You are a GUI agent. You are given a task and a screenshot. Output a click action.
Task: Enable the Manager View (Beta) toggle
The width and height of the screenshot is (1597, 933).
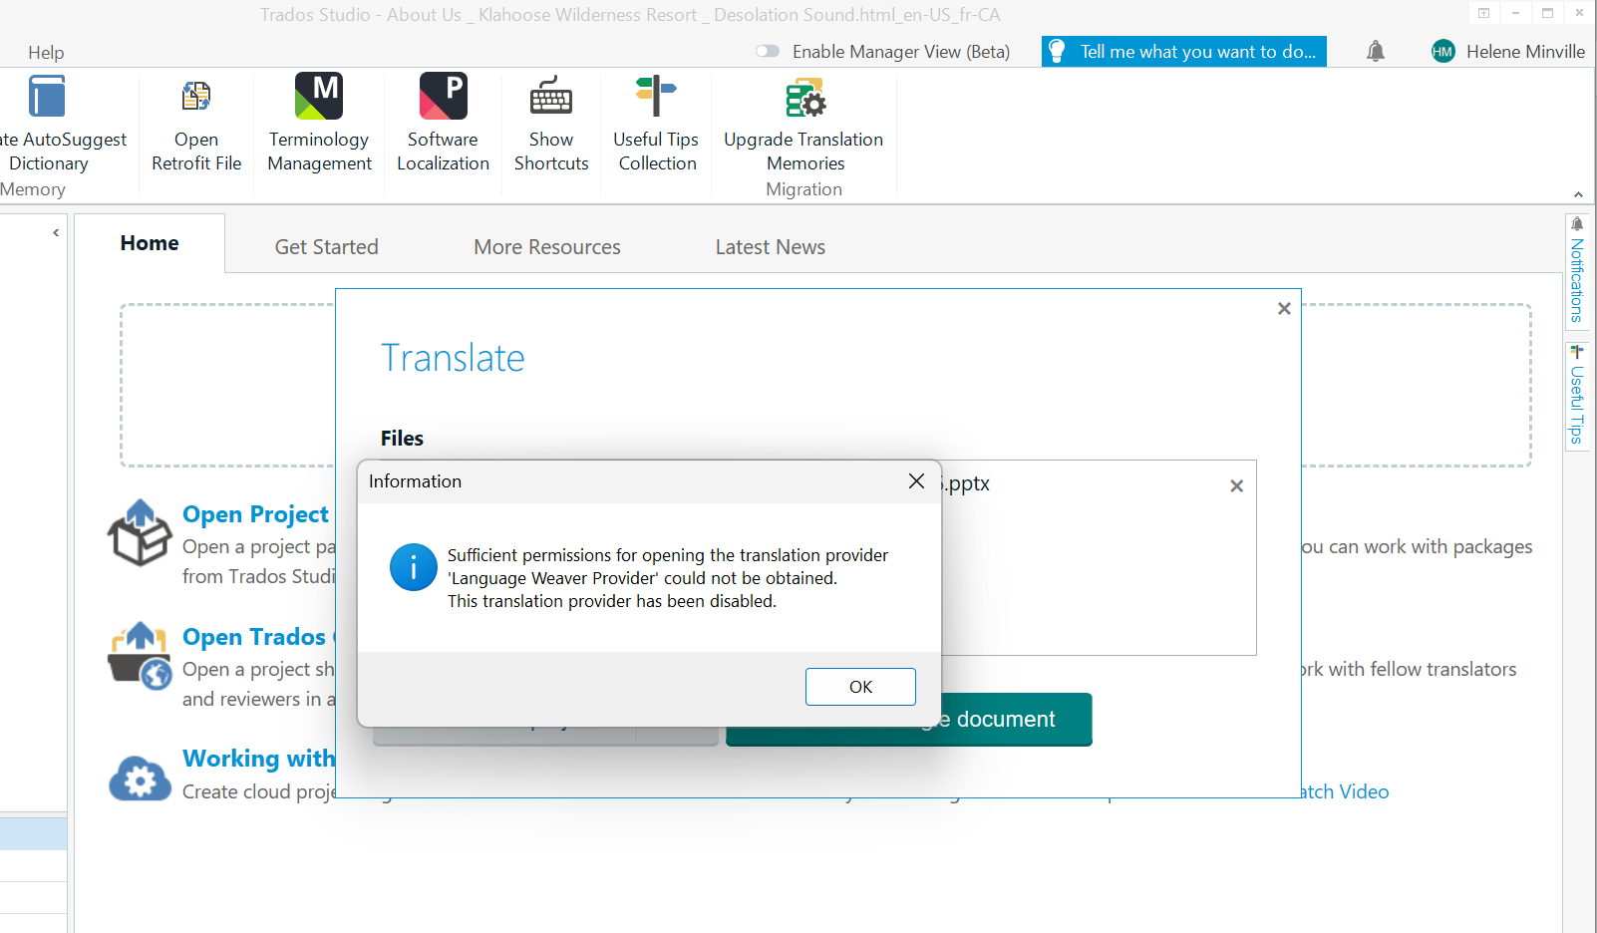pos(768,51)
